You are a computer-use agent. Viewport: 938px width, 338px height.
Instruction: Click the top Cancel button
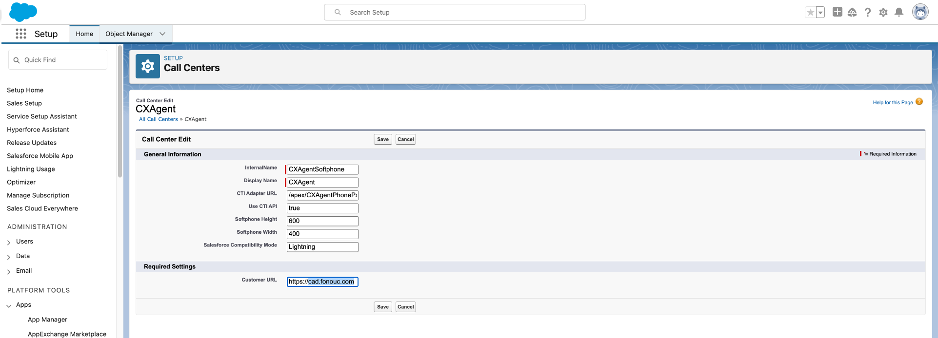point(405,139)
